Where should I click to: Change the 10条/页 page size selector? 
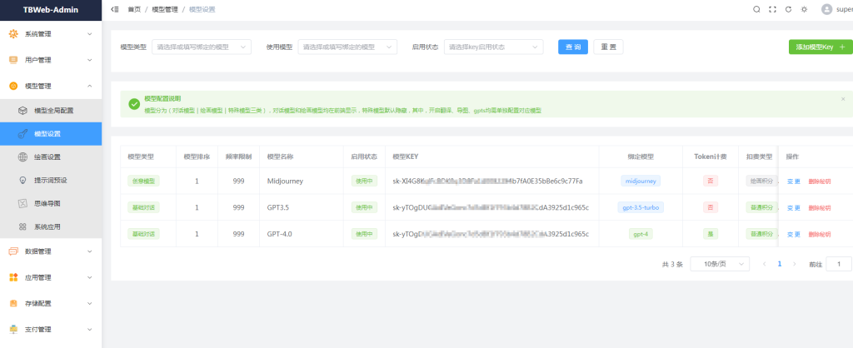click(x=719, y=264)
